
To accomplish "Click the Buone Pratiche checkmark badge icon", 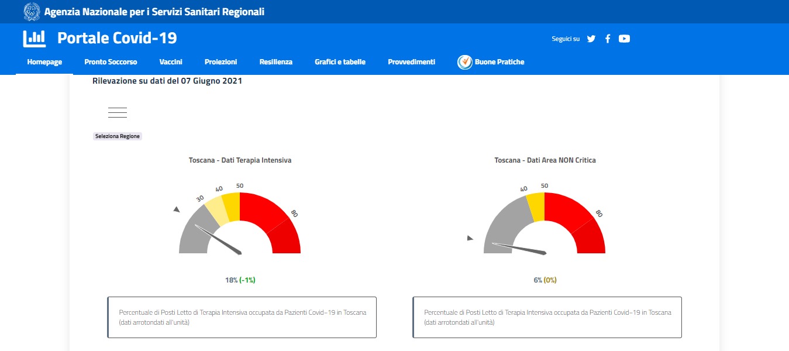I will [x=465, y=62].
